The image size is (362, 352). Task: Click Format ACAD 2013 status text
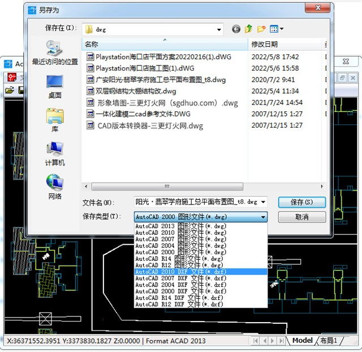pos(176,341)
